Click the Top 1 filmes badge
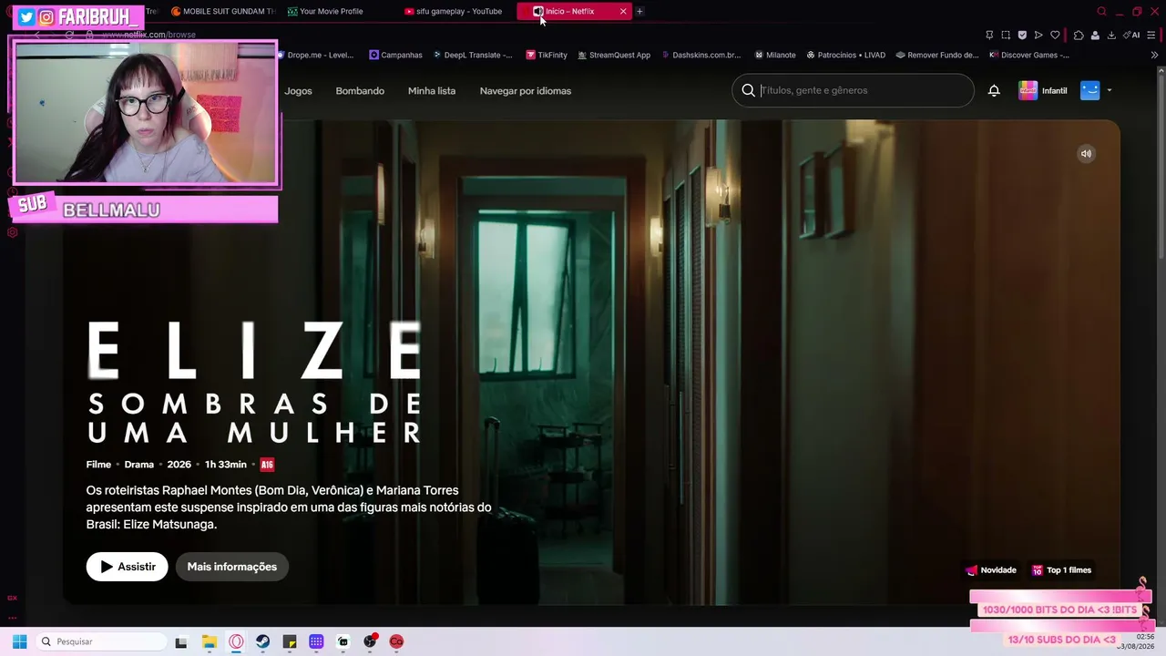Viewport: 1166px width, 656px height. click(1061, 570)
